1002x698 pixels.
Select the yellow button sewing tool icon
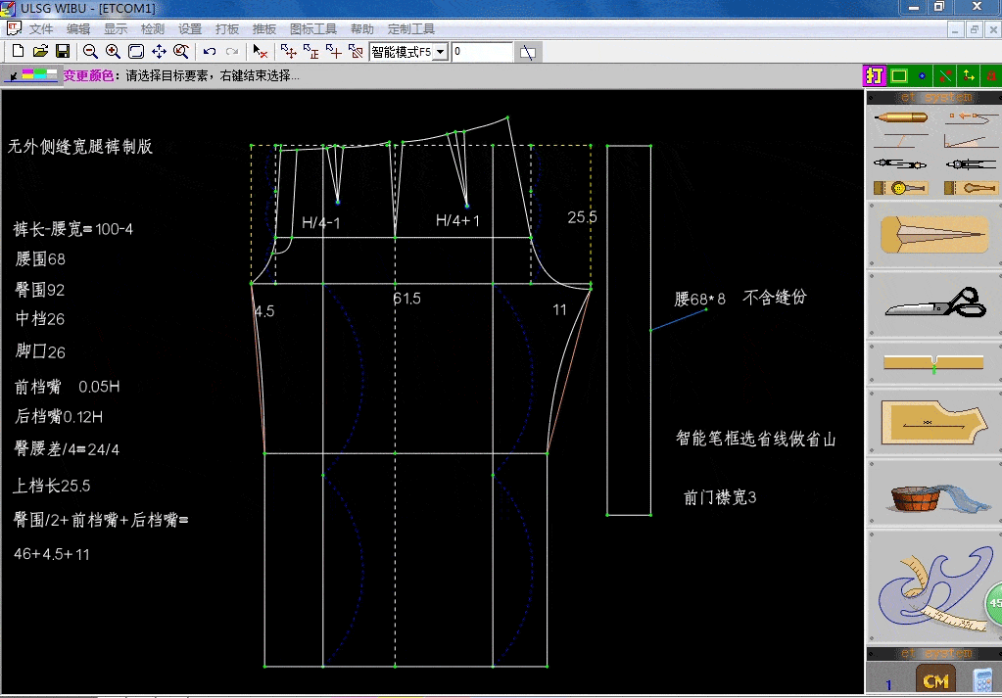pyautogui.click(x=899, y=188)
